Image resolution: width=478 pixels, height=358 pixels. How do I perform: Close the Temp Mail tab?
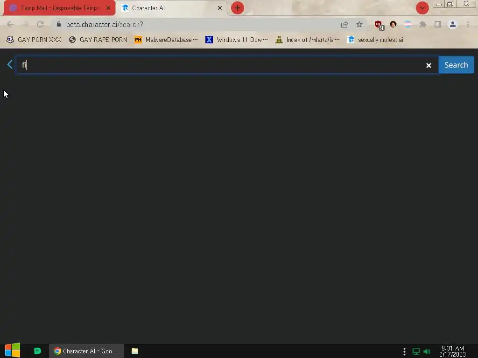[108, 8]
